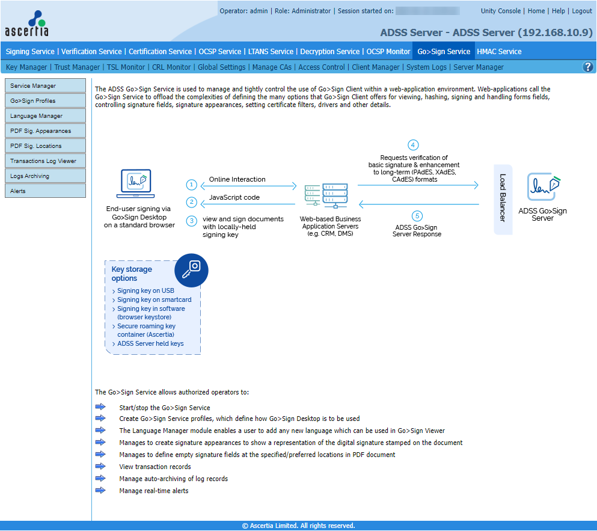Click the Load Balancer graphic
This screenshot has width=597, height=531.
503,200
